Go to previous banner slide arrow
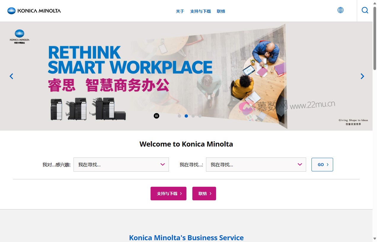 [11, 76]
